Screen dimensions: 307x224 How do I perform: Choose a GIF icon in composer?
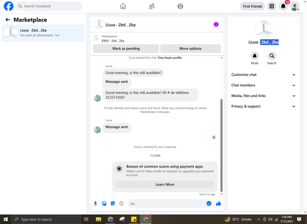122,204
